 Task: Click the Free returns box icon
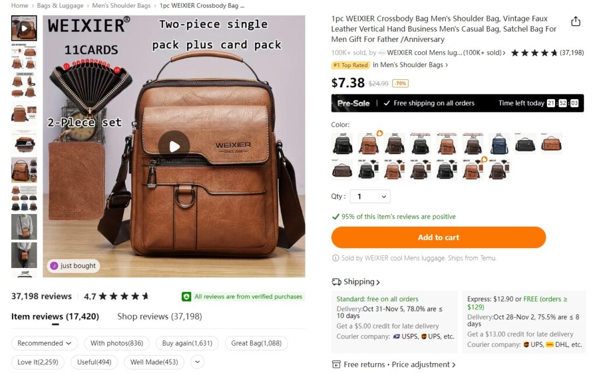(336, 365)
